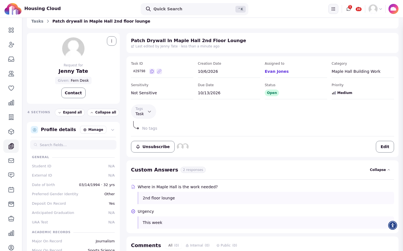
Task: Click the Open status badge
Action: [x=272, y=93]
